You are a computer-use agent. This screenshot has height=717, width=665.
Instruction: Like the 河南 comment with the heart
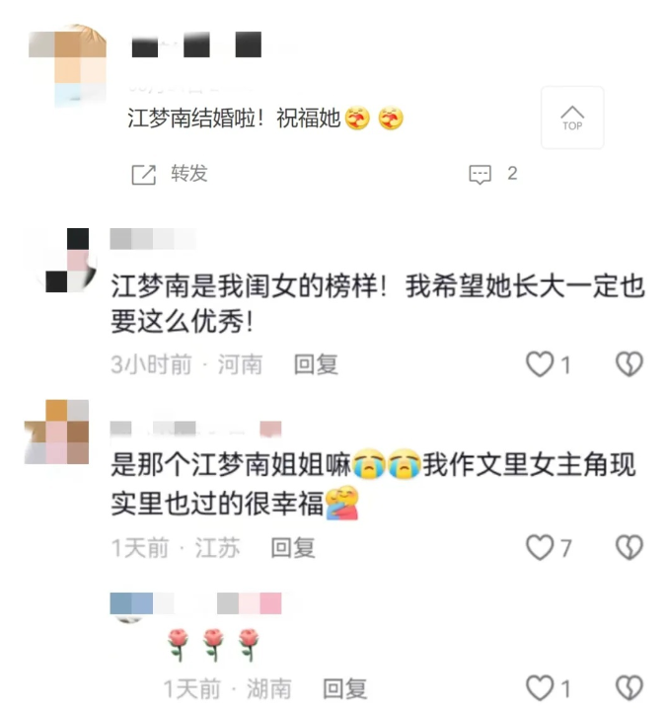click(x=540, y=364)
